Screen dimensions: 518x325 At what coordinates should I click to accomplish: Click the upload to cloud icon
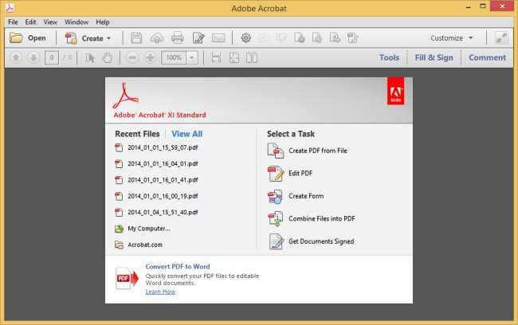point(157,38)
